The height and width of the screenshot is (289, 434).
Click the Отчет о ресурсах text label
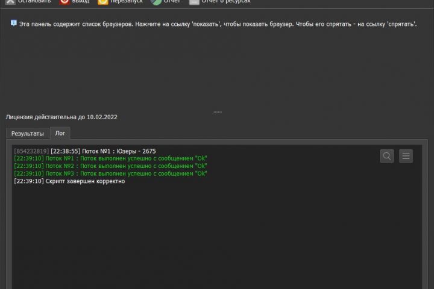click(226, 1)
